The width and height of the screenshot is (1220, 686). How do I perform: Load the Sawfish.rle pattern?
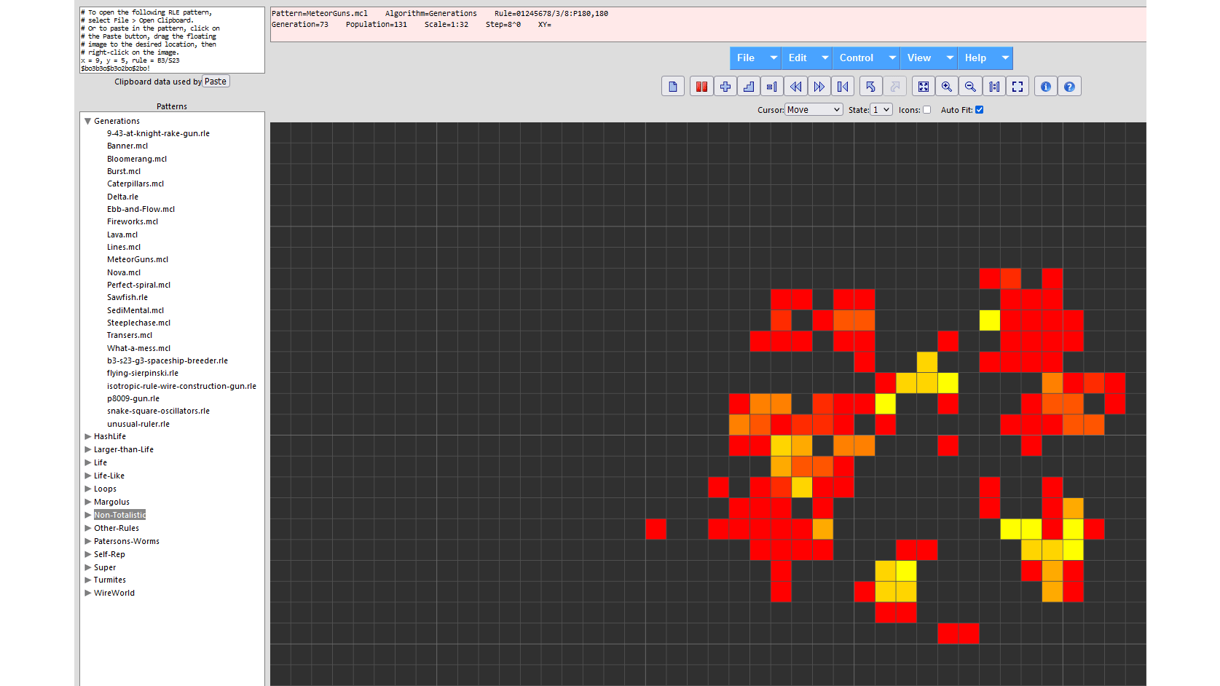click(127, 298)
